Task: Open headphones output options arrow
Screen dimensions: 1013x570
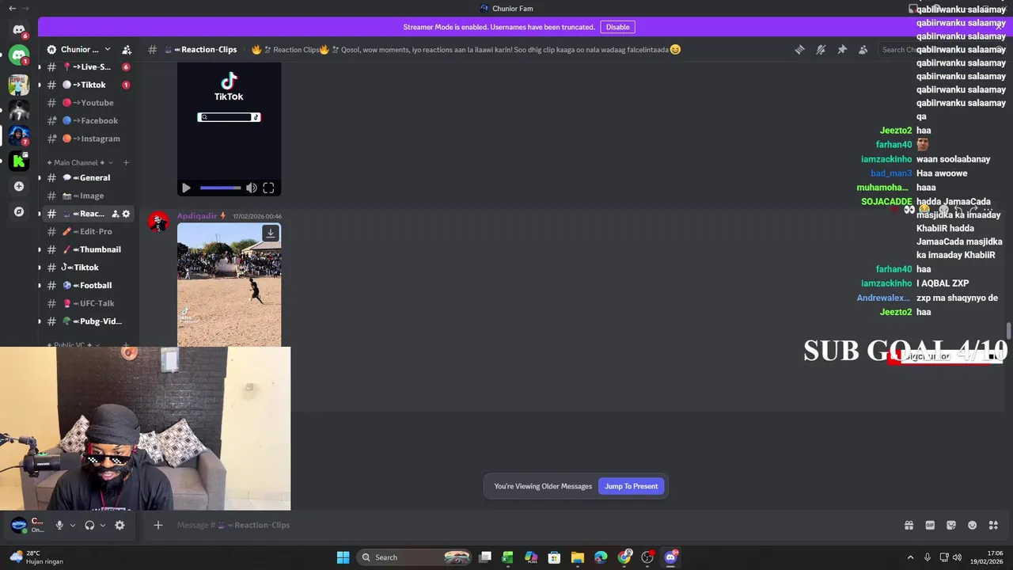Action: coord(102,525)
